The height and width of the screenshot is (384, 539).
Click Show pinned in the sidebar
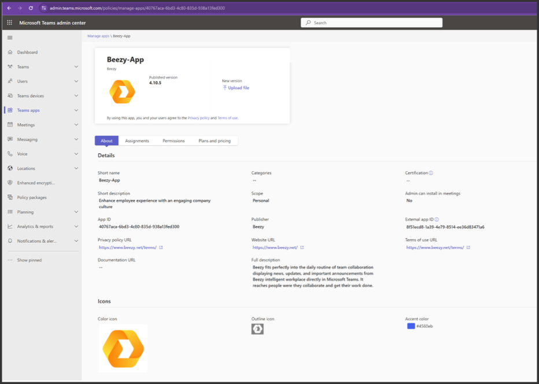29,260
